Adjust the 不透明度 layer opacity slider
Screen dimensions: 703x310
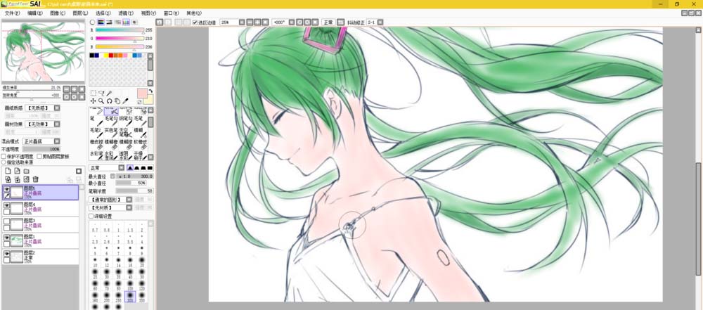41,149
